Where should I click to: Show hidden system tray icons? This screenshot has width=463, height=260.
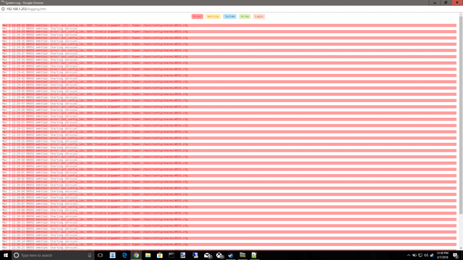tap(409, 255)
